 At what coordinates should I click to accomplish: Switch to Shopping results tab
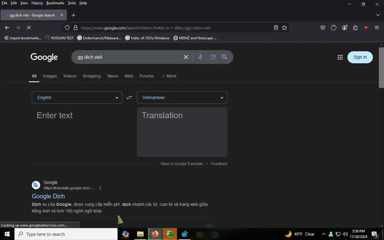pyautogui.click(x=92, y=76)
